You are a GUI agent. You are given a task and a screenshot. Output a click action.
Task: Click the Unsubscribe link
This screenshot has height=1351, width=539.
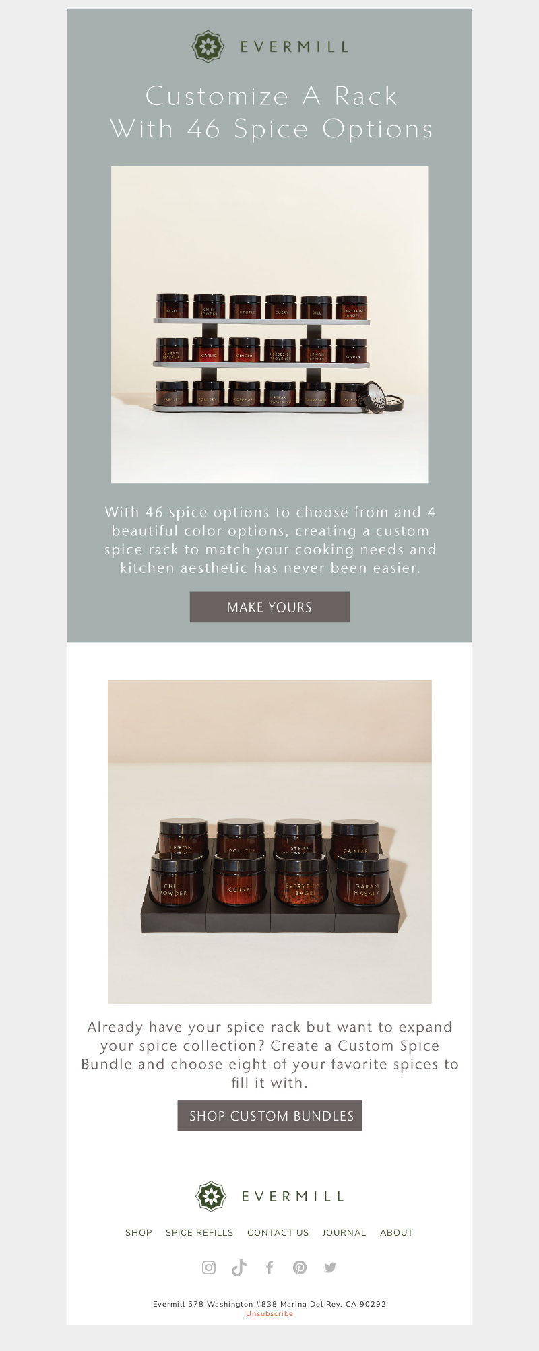[x=269, y=1313]
